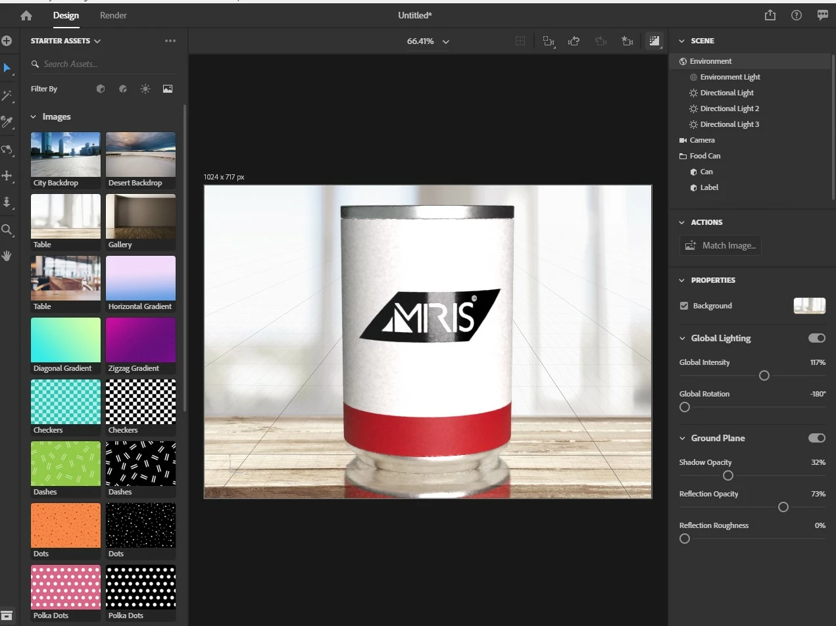Toggle the Render Preview icon

654,41
